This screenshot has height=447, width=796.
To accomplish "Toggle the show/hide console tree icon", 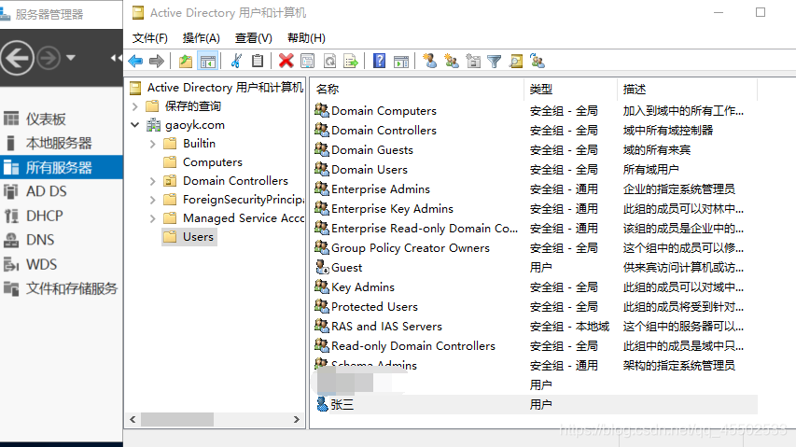I will point(208,62).
